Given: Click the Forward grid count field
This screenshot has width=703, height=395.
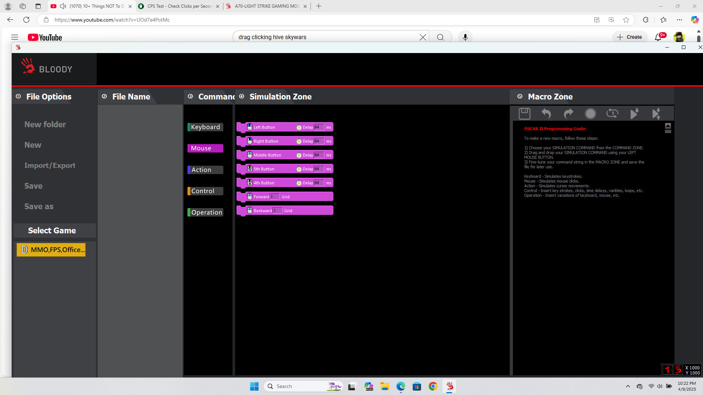Looking at the screenshot, I should pyautogui.click(x=275, y=197).
